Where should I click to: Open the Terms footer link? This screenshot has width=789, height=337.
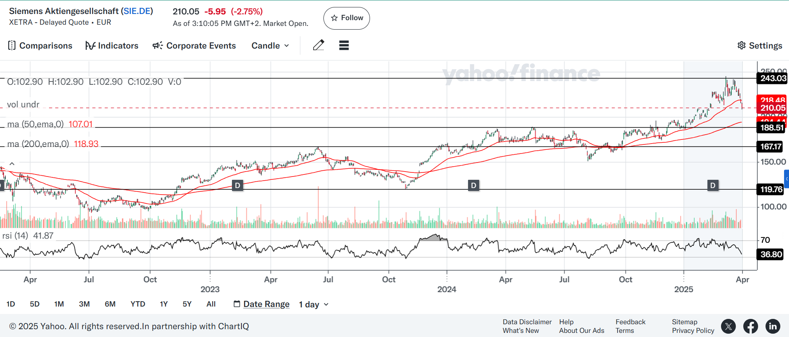point(625,330)
